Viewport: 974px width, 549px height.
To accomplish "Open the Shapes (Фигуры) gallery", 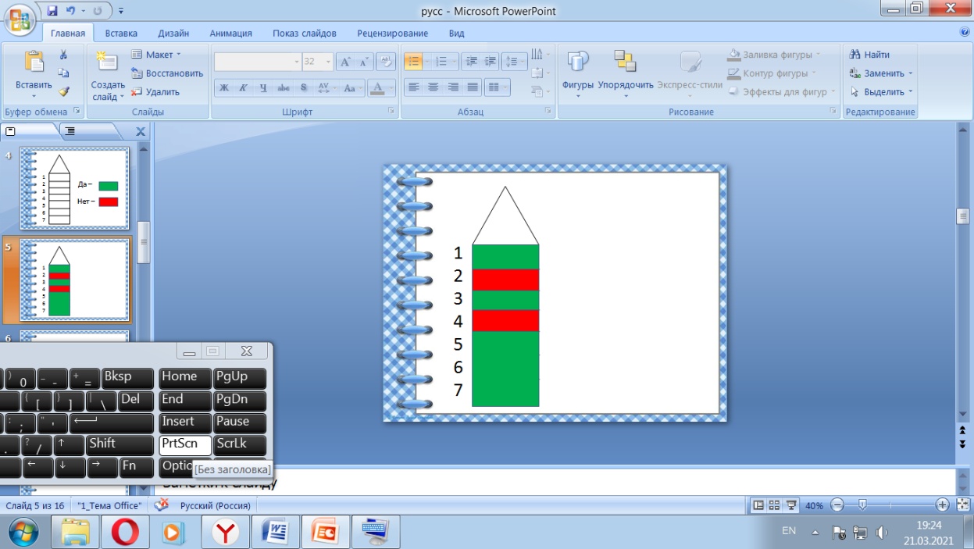I will 578,72.
